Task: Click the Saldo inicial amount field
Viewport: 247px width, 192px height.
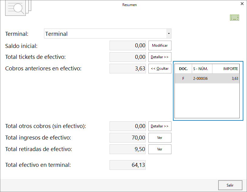Action: pos(127,45)
